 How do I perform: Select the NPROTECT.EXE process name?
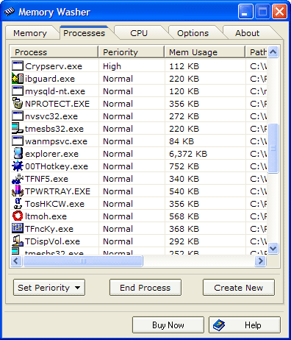57,104
